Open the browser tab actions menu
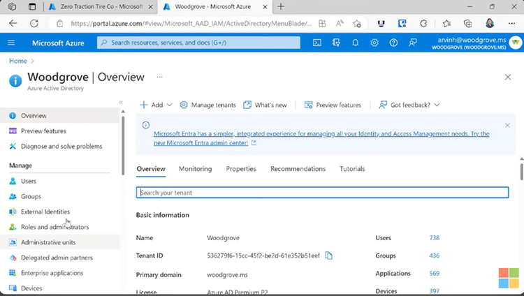Image resolution: width=524 pixels, height=296 pixels. pyautogui.click(x=32, y=7)
